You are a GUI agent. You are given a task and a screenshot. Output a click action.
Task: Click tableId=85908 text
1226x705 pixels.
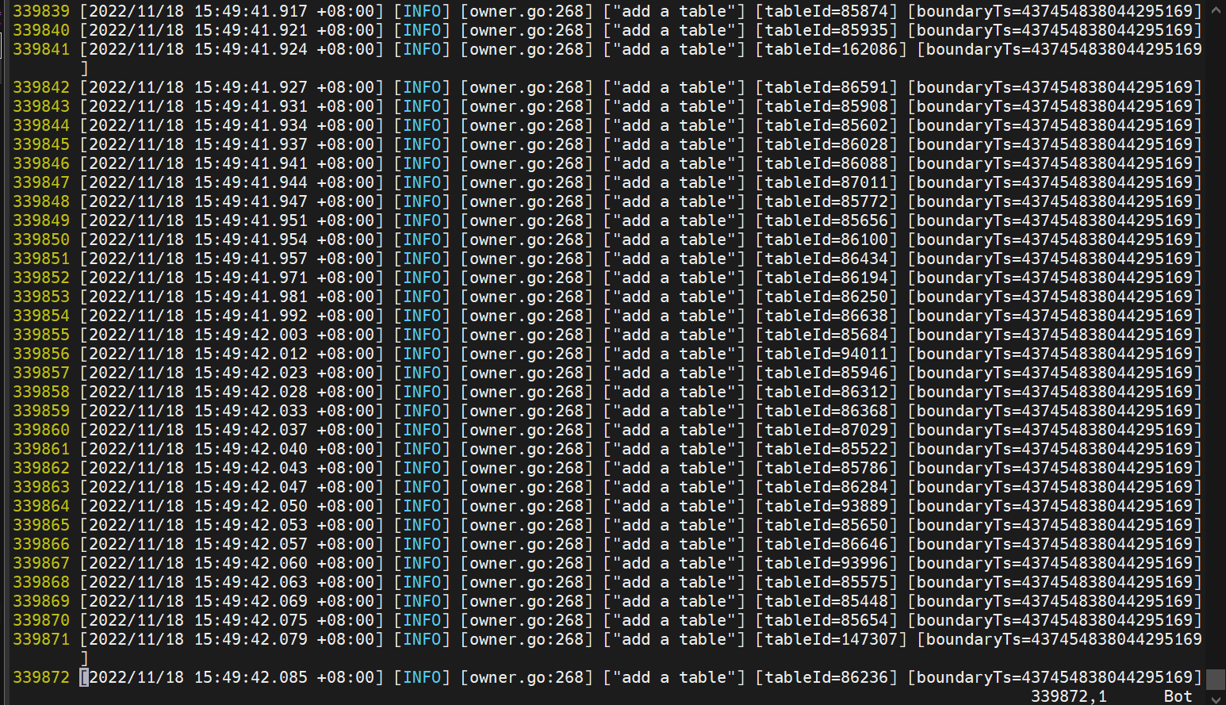click(827, 106)
